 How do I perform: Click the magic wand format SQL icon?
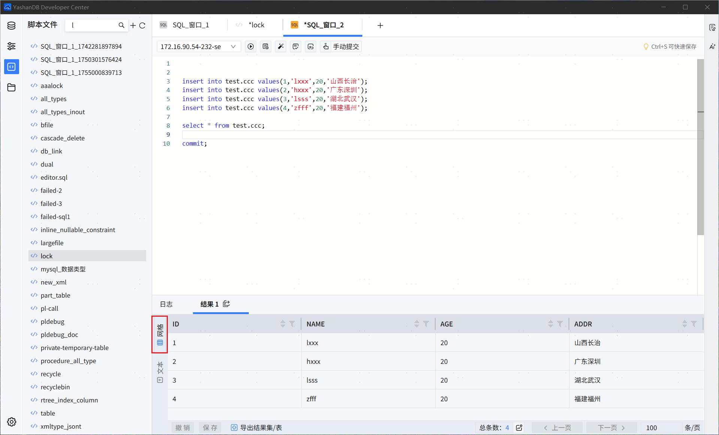click(281, 46)
